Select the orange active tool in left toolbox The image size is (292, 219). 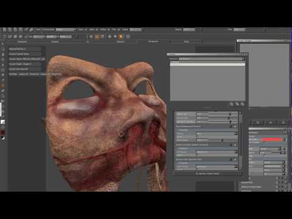click(x=2, y=86)
